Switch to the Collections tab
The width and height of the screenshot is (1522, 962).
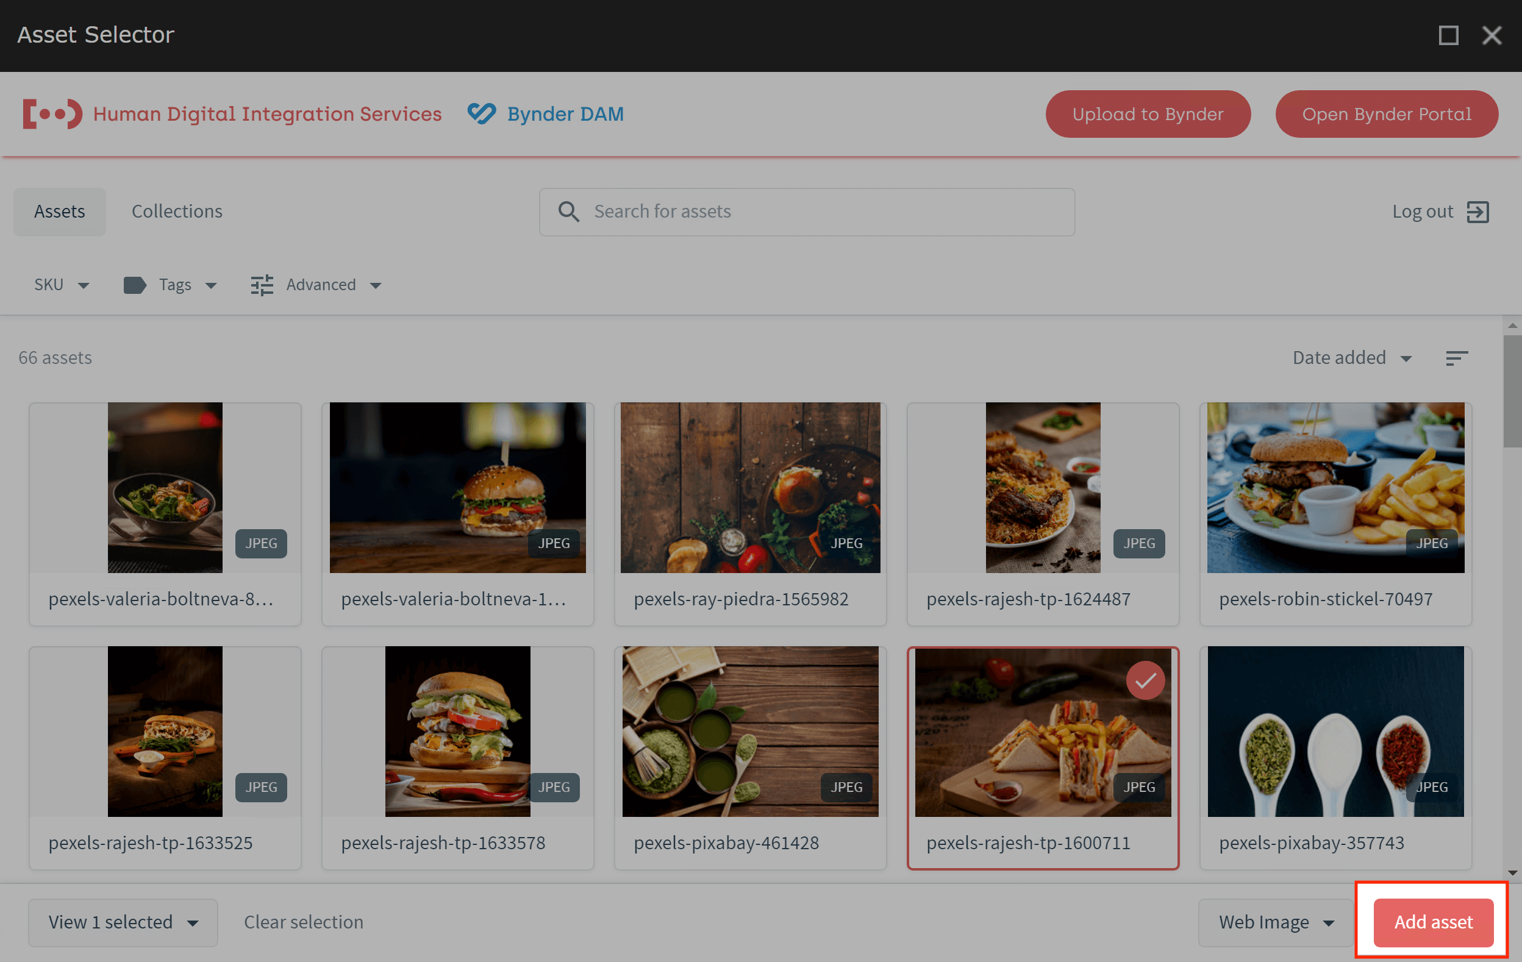pos(177,212)
